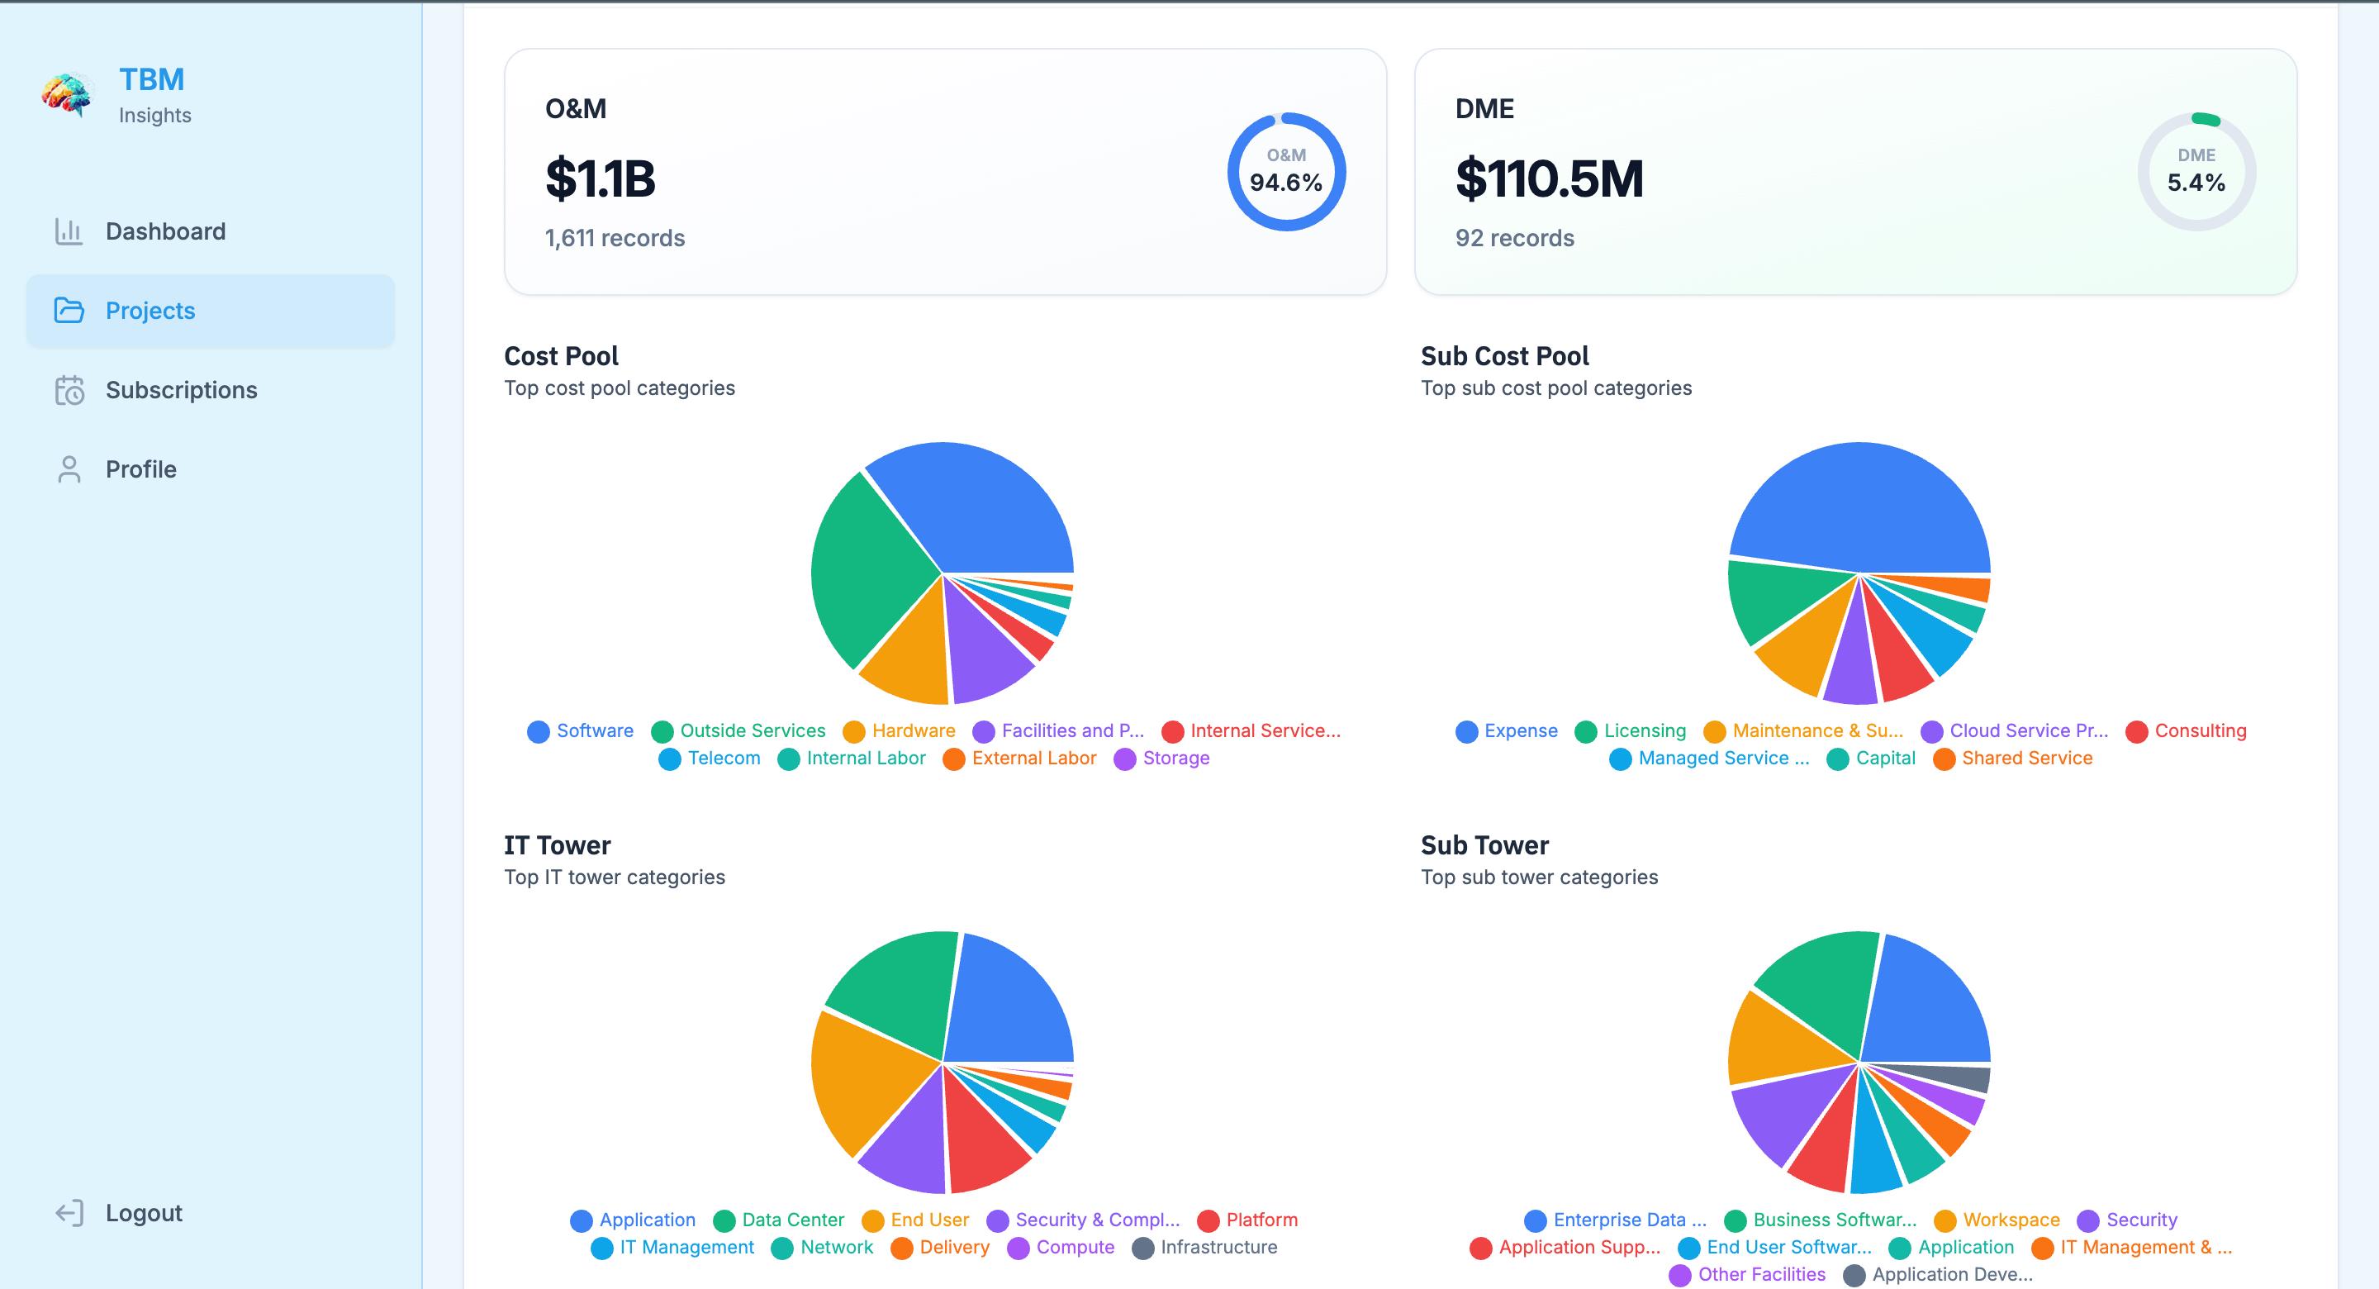
Task: Click the Logout arrow icon
Action: pyautogui.click(x=69, y=1213)
